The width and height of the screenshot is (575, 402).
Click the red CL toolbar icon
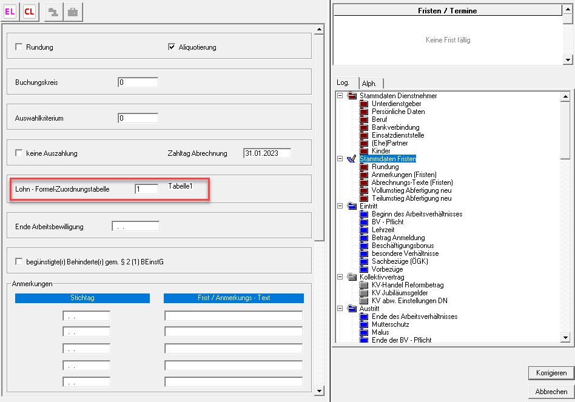[29, 12]
